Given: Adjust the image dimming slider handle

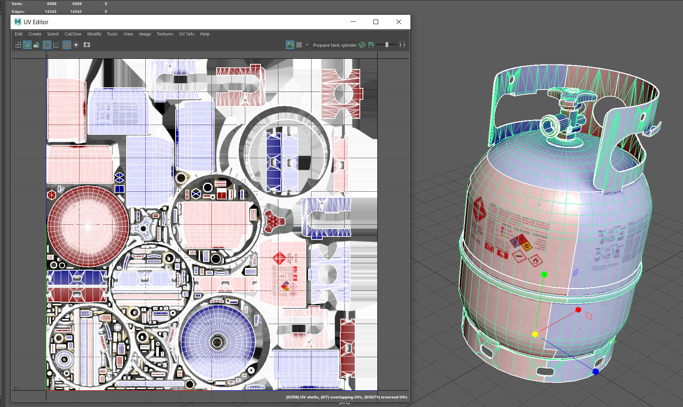Looking at the screenshot, I should point(387,45).
